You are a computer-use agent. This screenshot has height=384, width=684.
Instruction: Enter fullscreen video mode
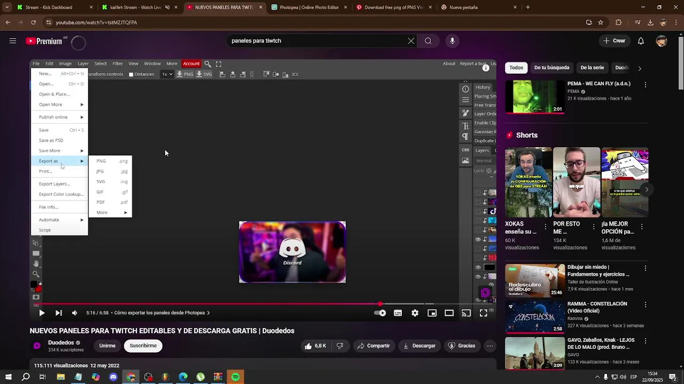click(484, 313)
